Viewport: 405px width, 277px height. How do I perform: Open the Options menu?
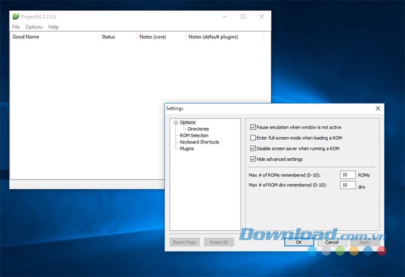tap(34, 27)
